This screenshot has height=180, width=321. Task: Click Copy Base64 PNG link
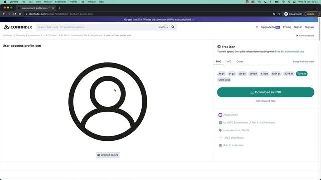[266, 101]
